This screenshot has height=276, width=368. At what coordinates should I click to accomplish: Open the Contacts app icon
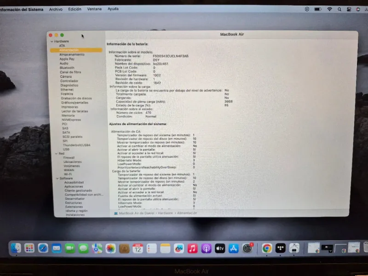click(x=124, y=248)
